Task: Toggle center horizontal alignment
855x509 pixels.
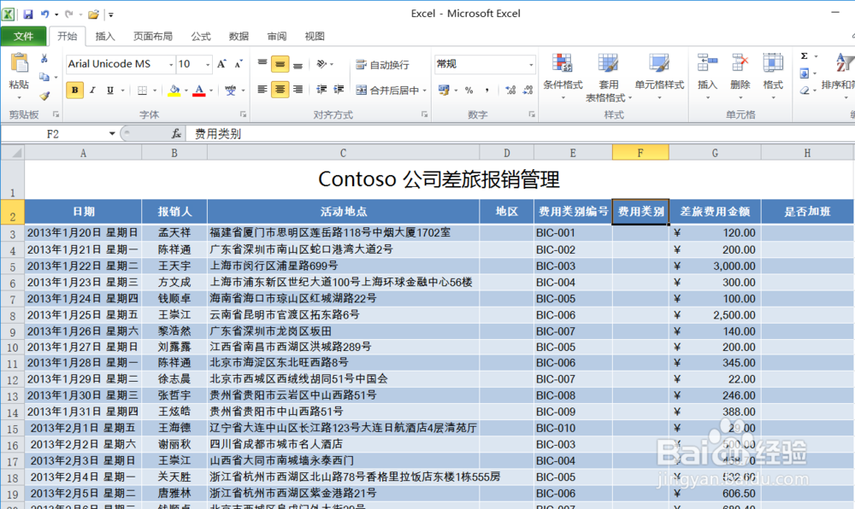Action: point(280,90)
